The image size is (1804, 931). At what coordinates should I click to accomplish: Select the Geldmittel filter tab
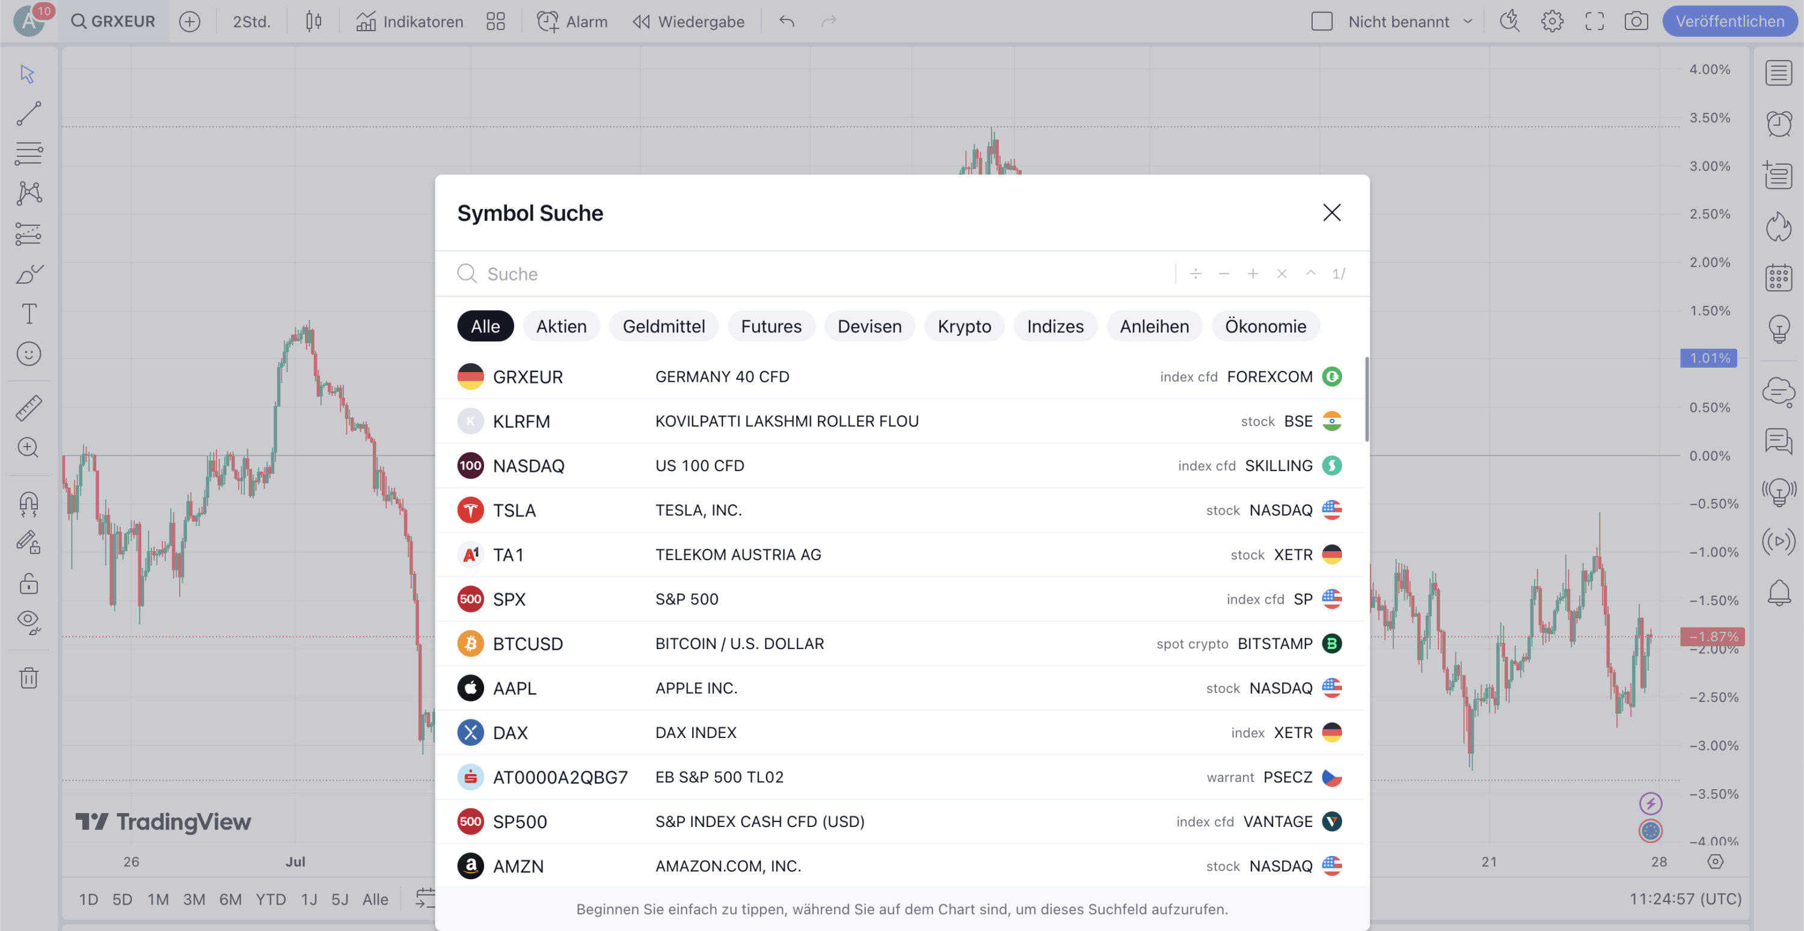coord(663,326)
